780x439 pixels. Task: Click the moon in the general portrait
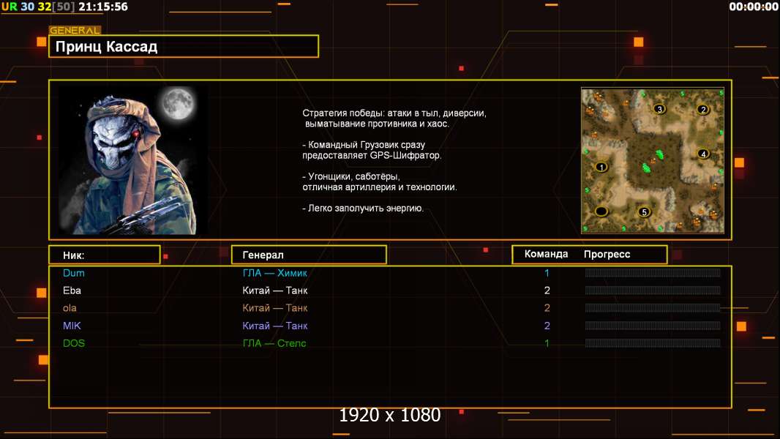click(x=176, y=104)
